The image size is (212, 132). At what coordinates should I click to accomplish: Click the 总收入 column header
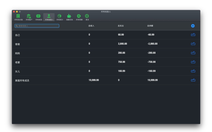point(91,26)
